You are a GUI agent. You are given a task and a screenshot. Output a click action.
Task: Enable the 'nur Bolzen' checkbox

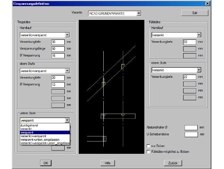(x=148, y=146)
